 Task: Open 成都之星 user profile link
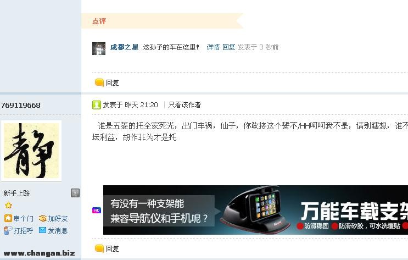124,47
